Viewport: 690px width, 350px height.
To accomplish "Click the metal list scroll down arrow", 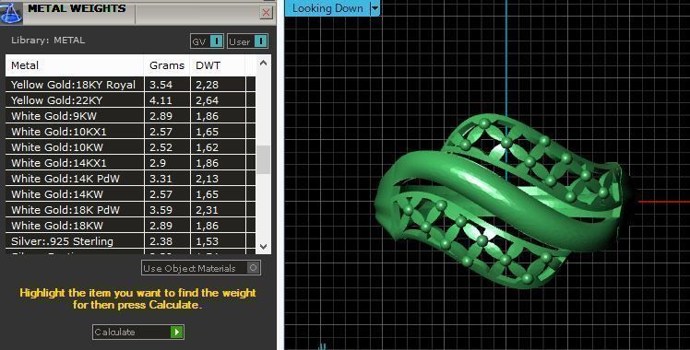I will click(263, 247).
